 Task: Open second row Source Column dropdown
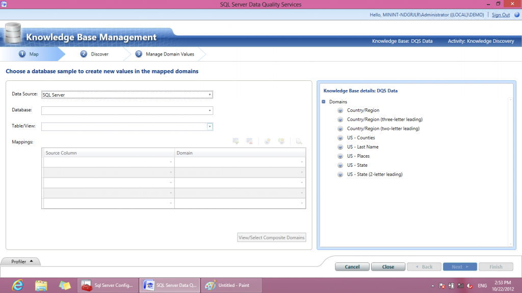(x=171, y=172)
